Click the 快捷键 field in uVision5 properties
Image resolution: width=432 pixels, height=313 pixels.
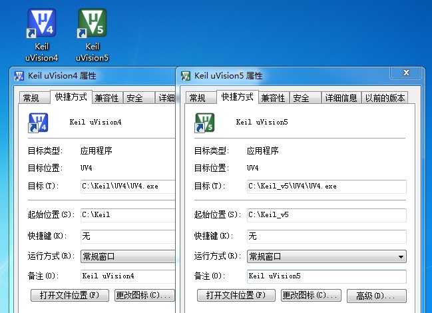[326, 236]
